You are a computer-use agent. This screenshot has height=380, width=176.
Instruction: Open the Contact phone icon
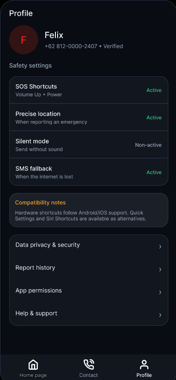(x=88, y=365)
